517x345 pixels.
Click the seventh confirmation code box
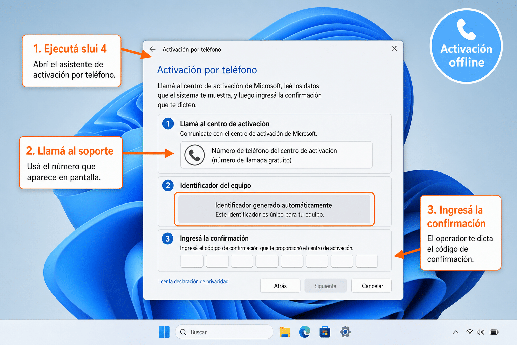pyautogui.click(x=342, y=261)
